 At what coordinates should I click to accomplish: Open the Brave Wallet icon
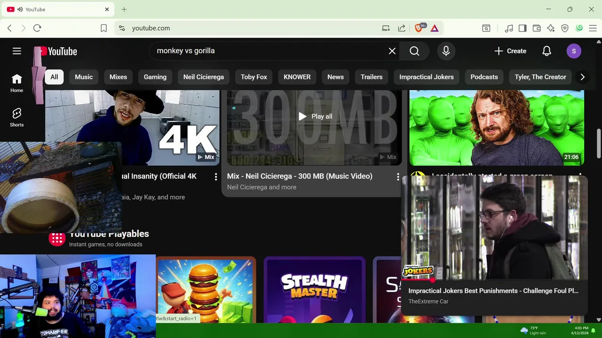click(537, 28)
